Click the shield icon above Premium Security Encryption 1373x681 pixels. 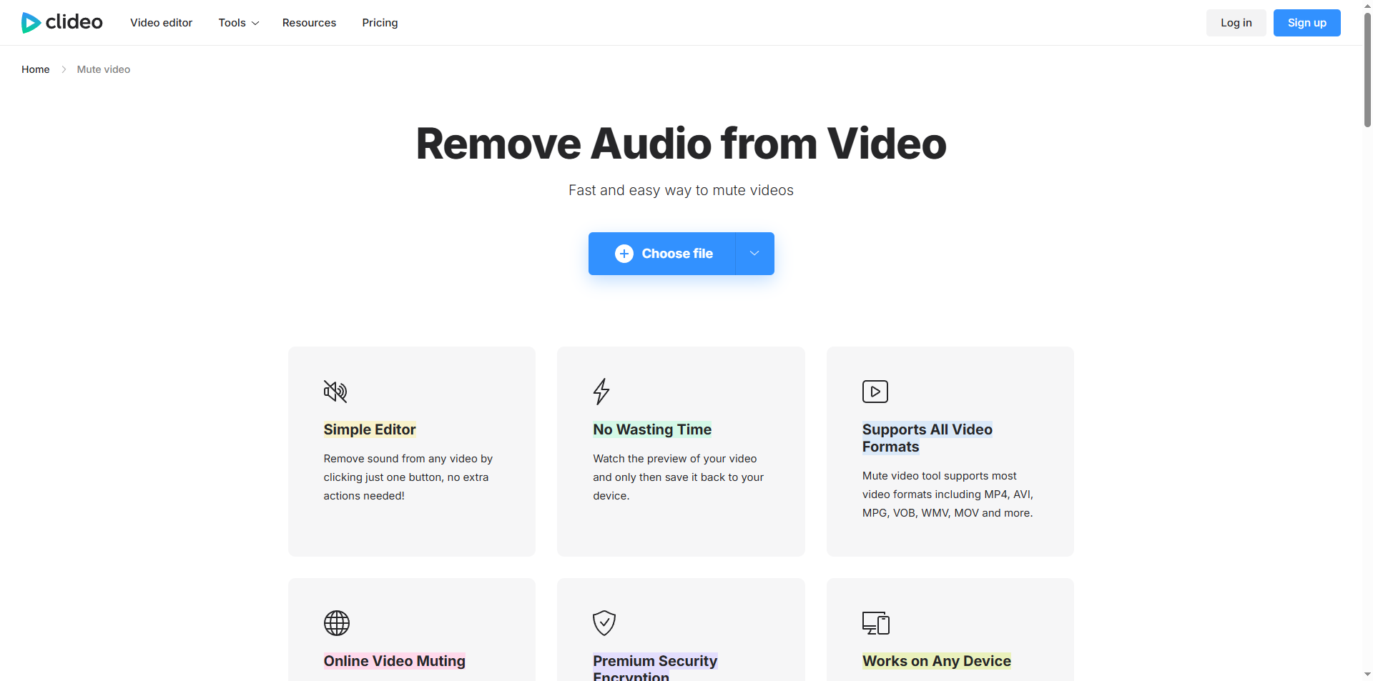tap(604, 622)
